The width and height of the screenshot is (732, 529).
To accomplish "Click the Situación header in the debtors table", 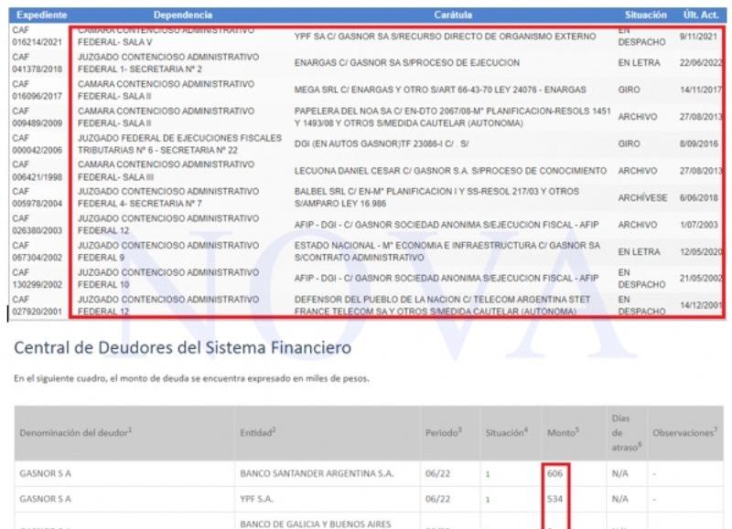I will (x=507, y=432).
